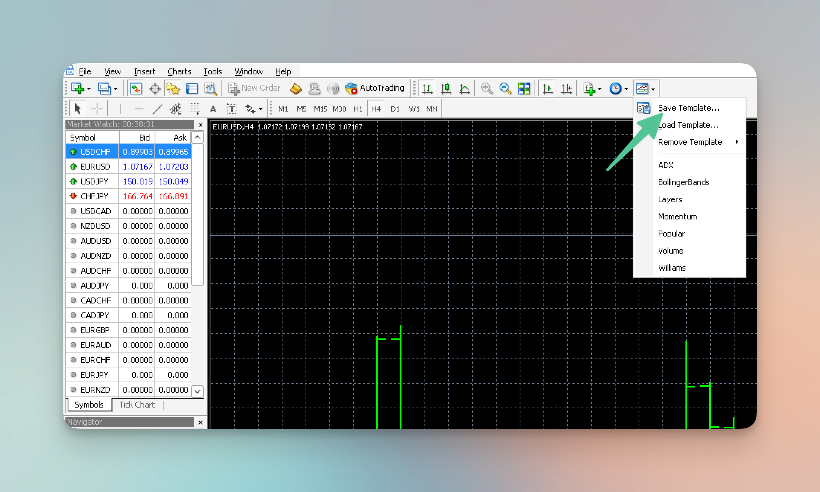
Task: Choose Save Template from the menu
Action: (x=689, y=108)
